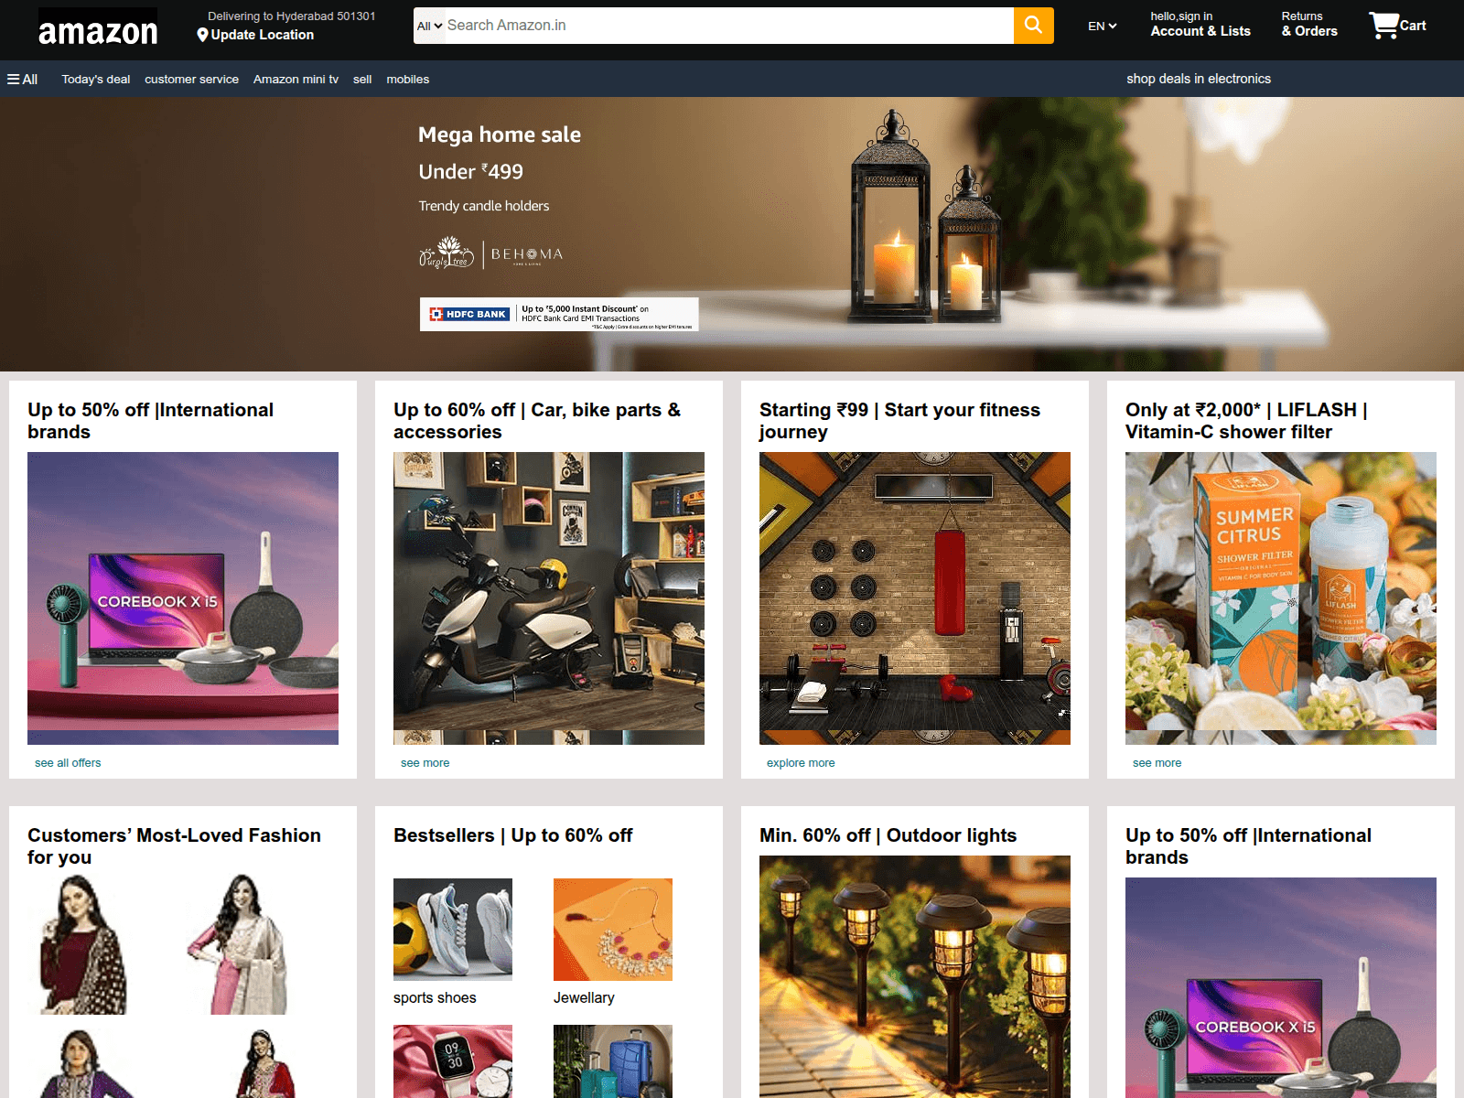Image resolution: width=1464 pixels, height=1098 pixels.
Task: Go to Today's deal
Action: tap(96, 80)
